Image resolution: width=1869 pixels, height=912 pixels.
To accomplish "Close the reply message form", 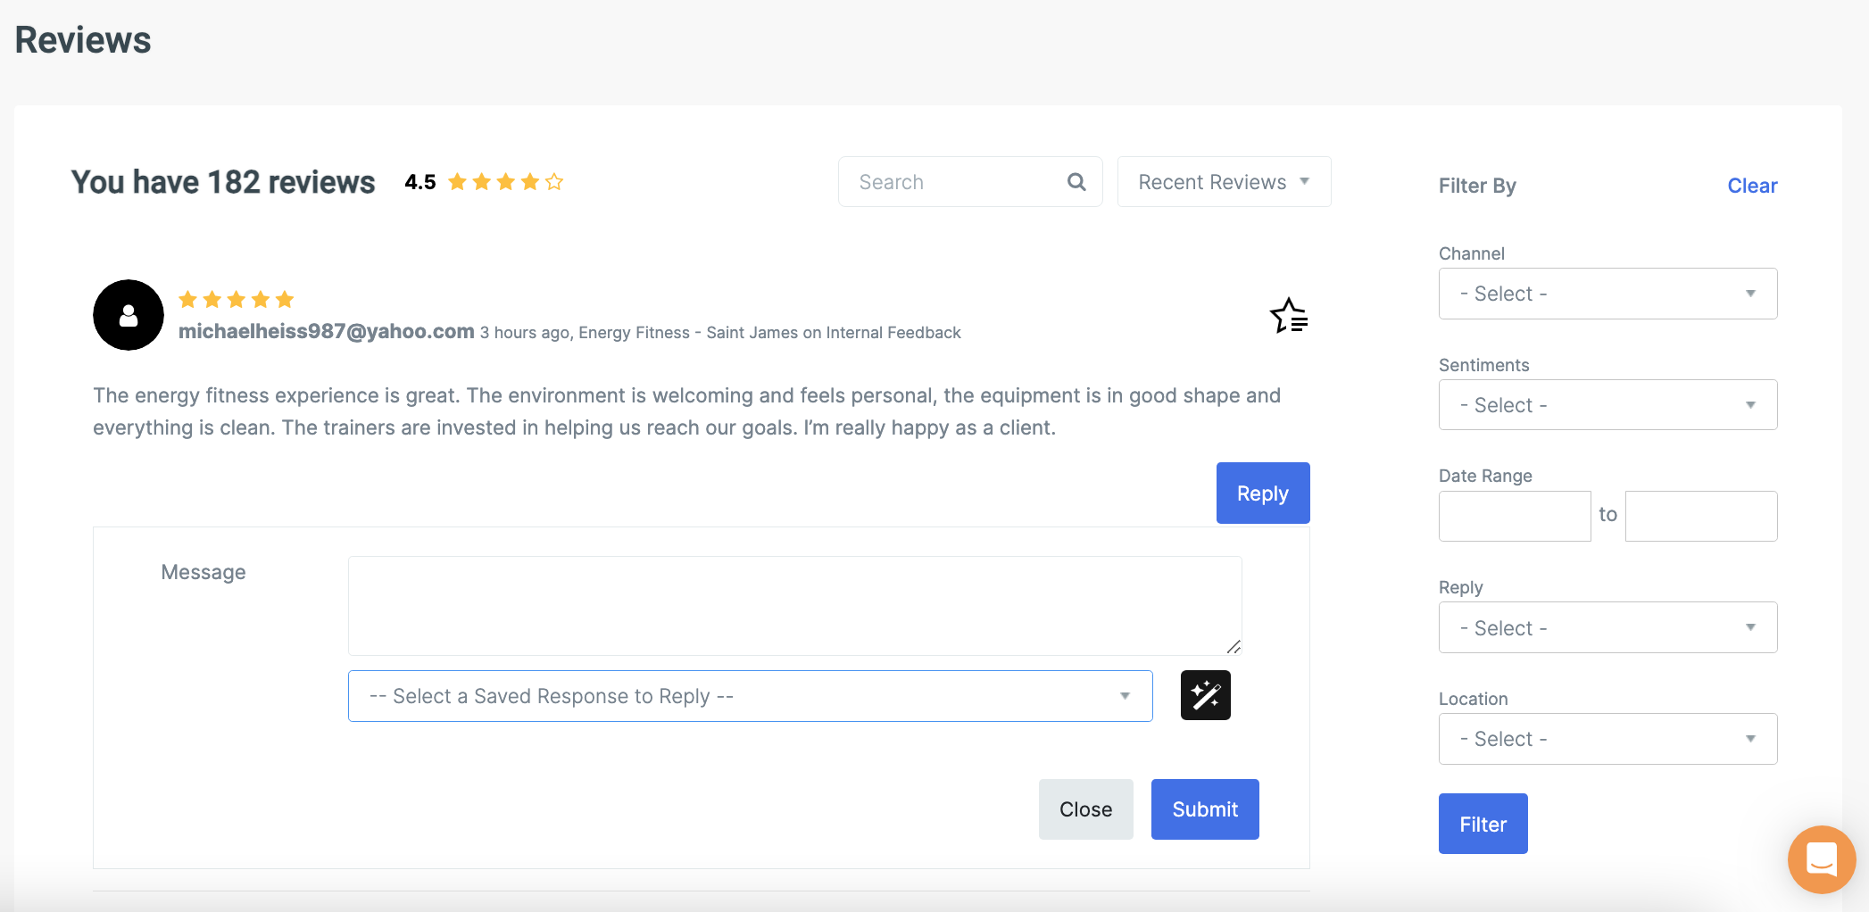I will [1085, 809].
